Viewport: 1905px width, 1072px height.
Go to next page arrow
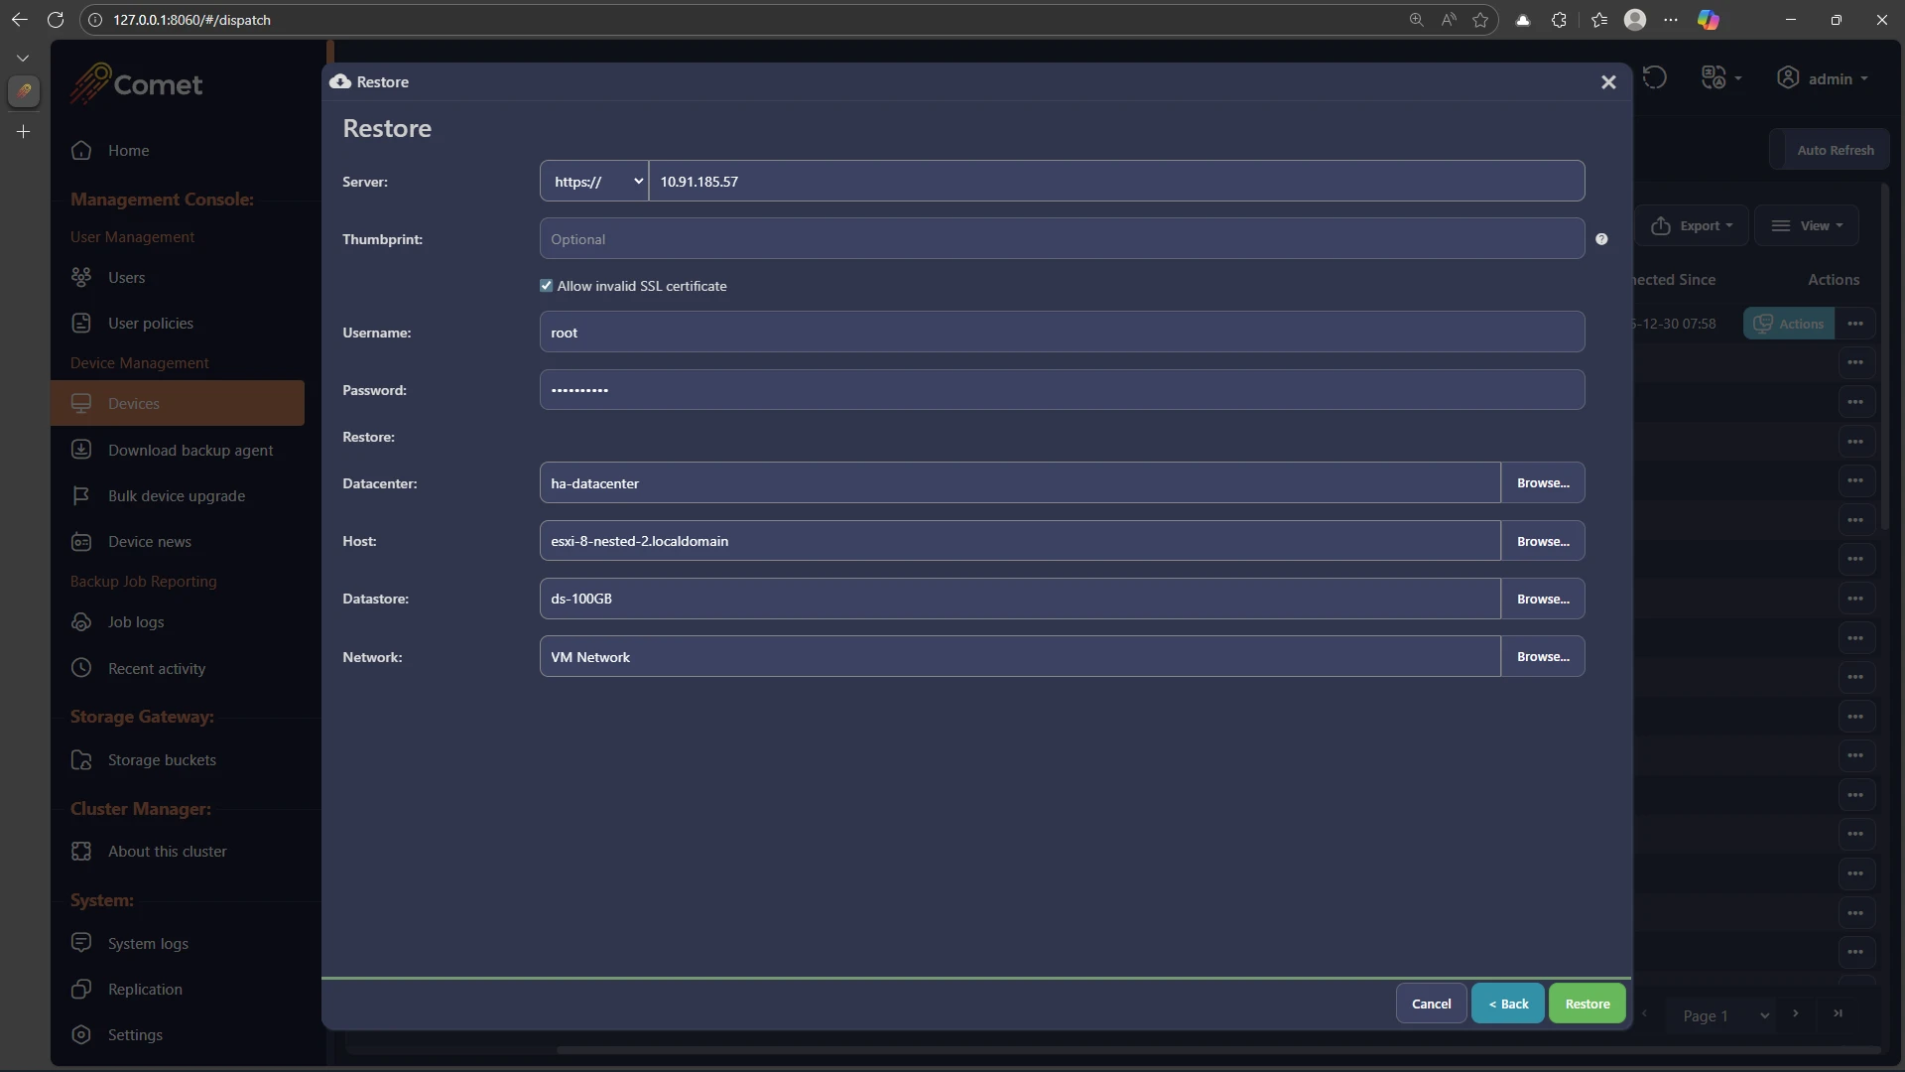pos(1795,1013)
